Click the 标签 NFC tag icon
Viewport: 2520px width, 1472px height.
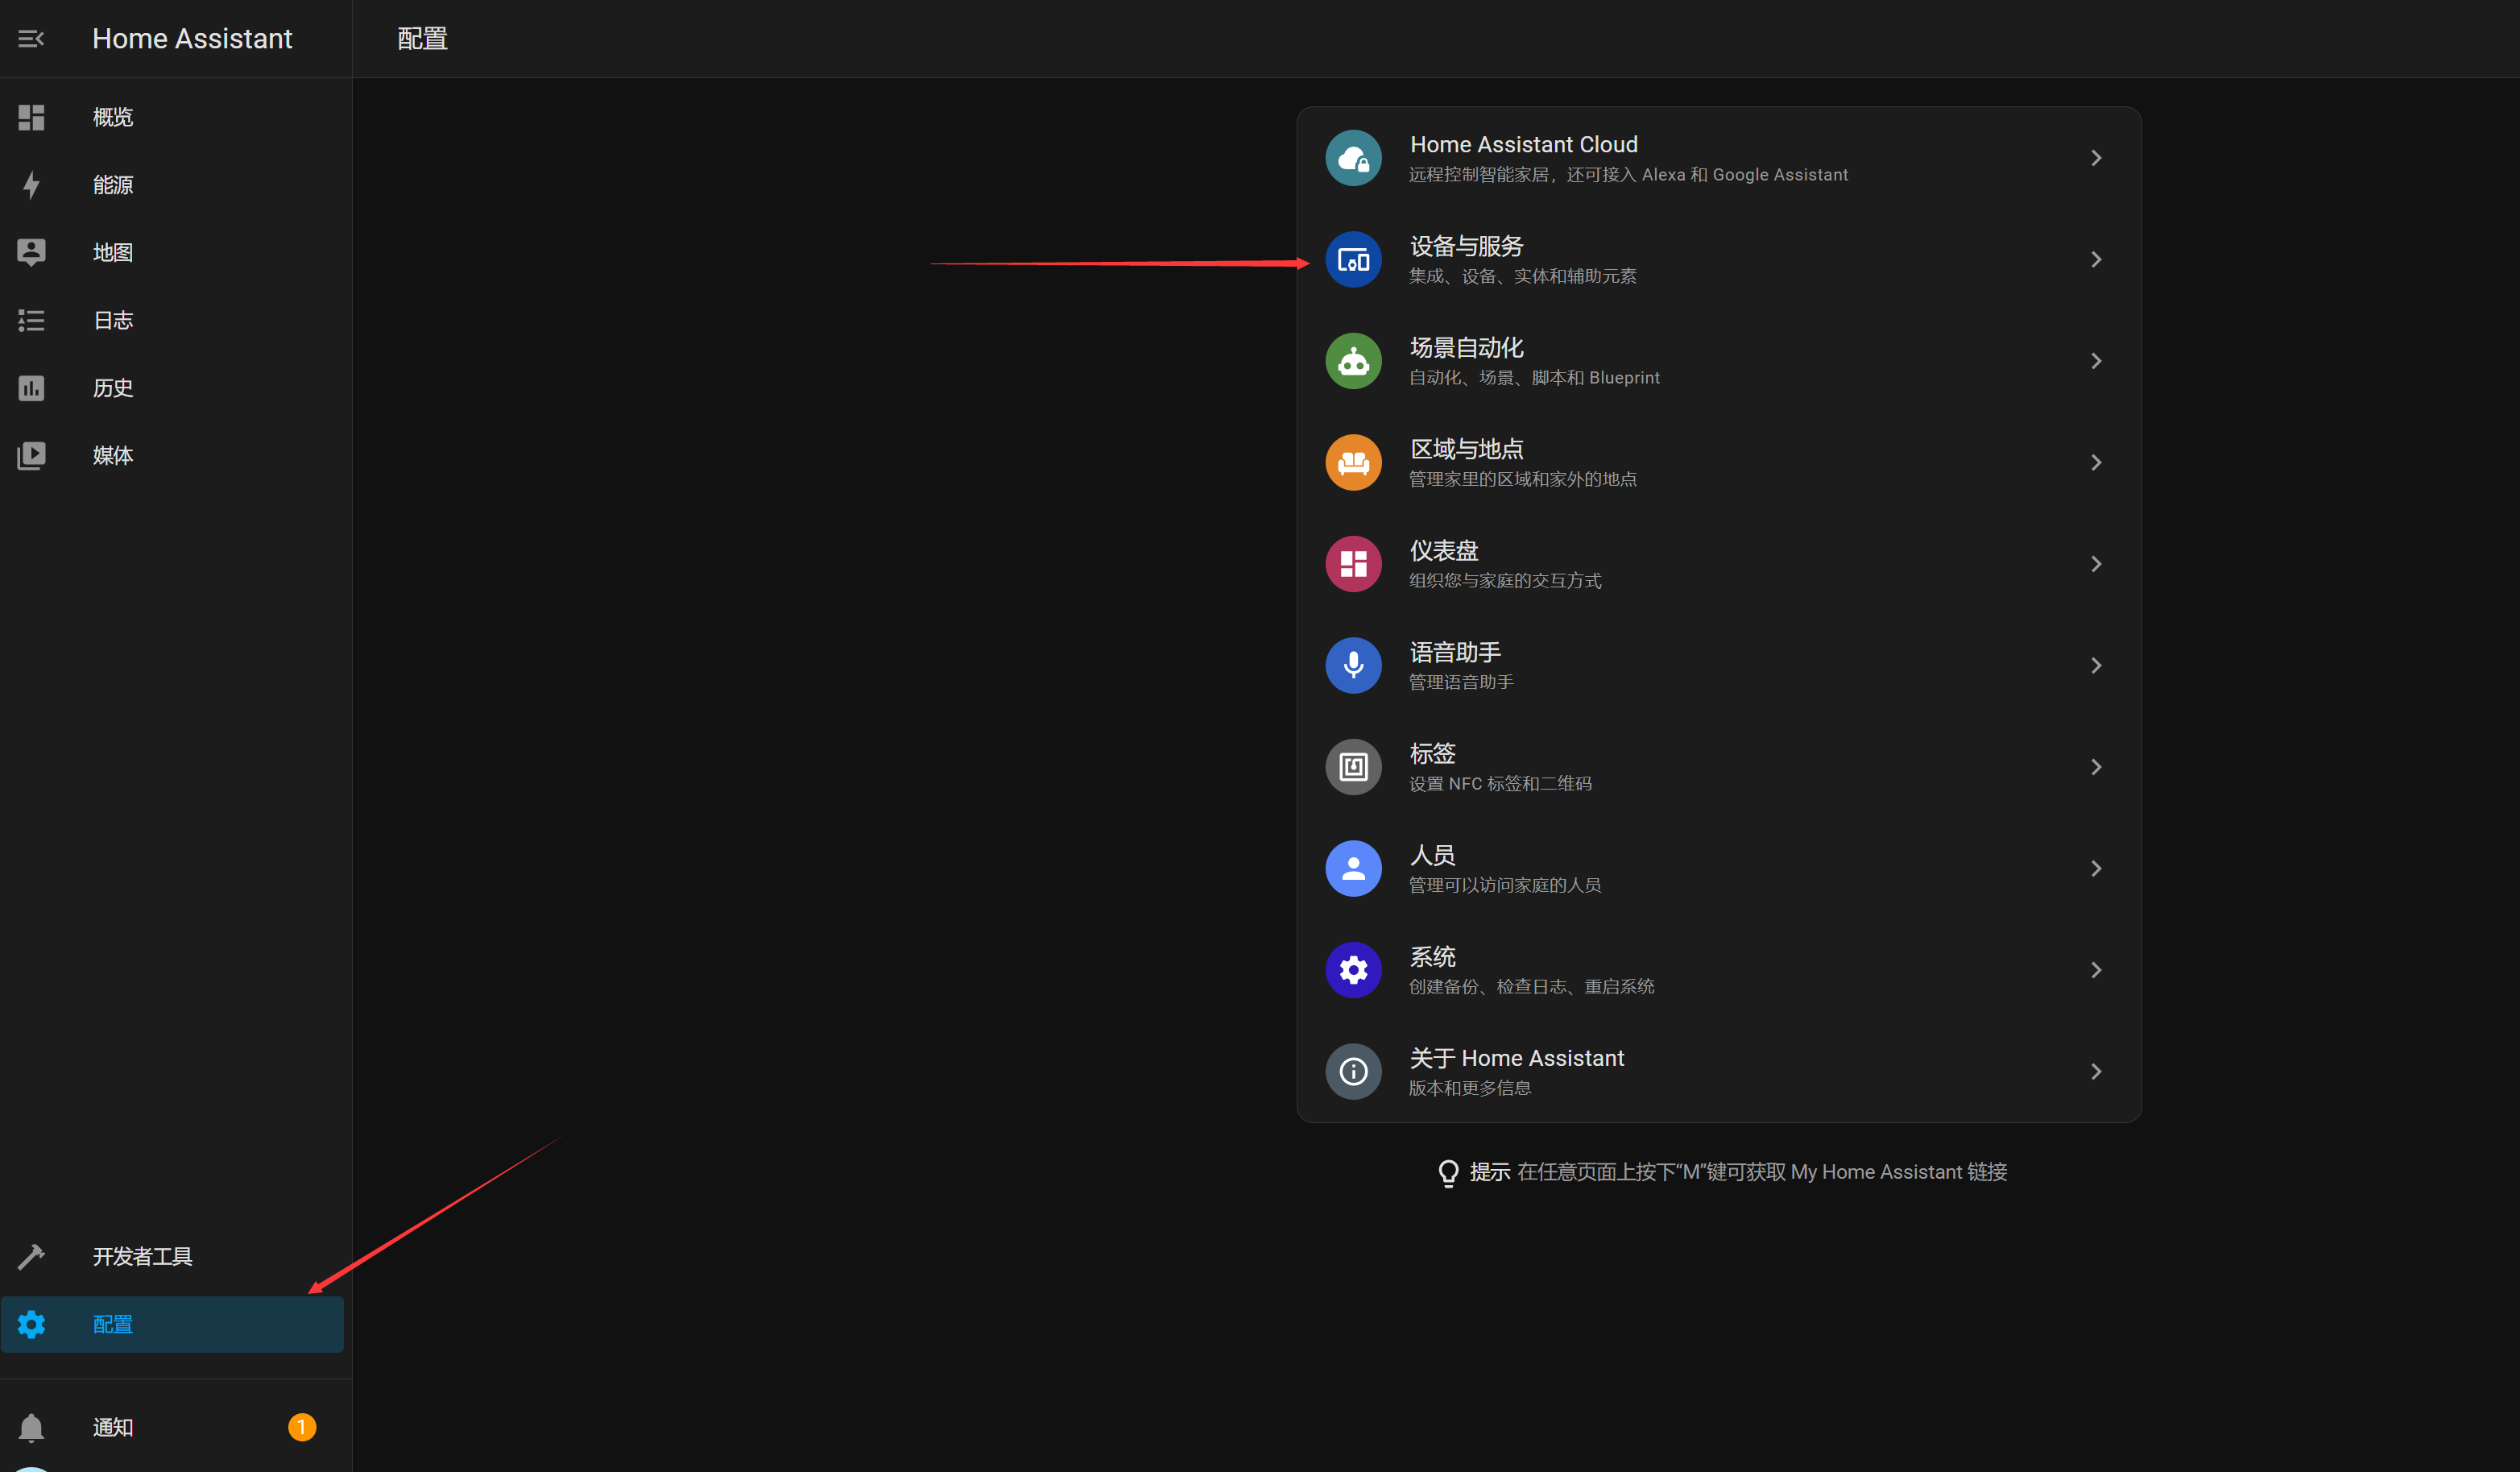pos(1353,766)
